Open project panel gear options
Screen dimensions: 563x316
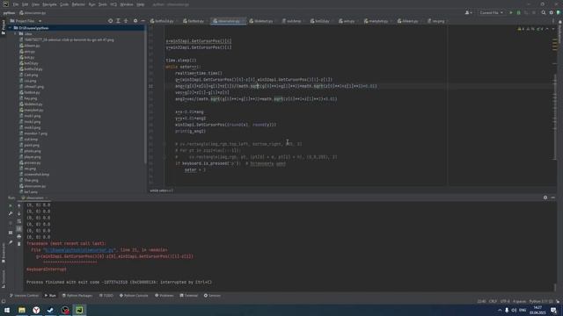pyautogui.click(x=135, y=21)
